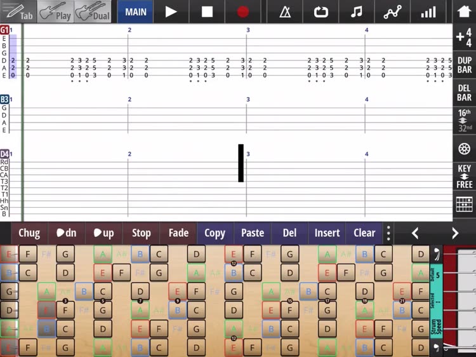The height and width of the screenshot is (357, 476).
Task: Toggle the metronome icon
Action: click(x=285, y=11)
